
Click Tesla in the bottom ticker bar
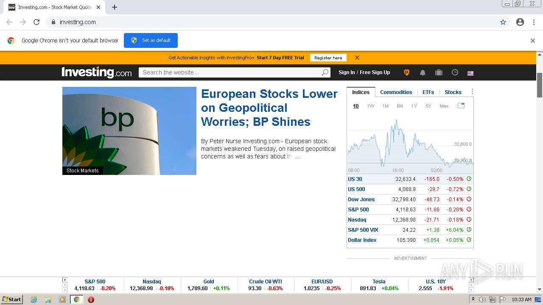379,281
